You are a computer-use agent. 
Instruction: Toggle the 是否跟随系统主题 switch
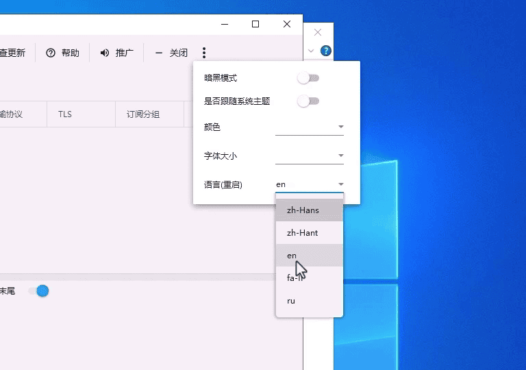(308, 101)
